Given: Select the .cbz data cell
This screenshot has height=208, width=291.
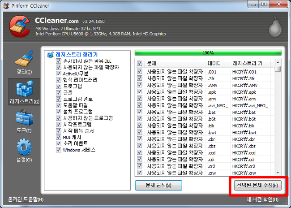Looking at the screenshot, I should pyautogui.click(x=212, y=146).
